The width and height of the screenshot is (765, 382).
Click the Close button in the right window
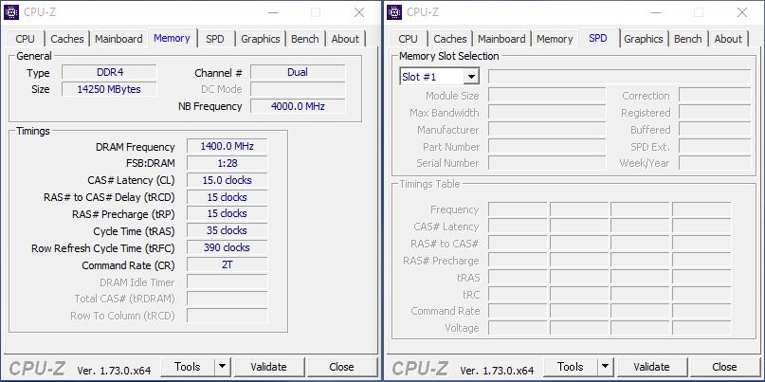click(x=724, y=367)
